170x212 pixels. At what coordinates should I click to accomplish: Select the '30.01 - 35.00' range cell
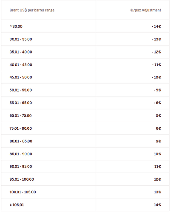[x=21, y=39]
